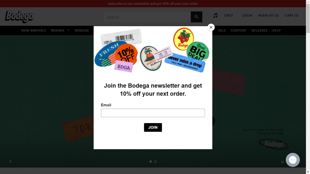Expand the Brands dropdown arrow
This screenshot has width=310, height=174.
point(69,30)
